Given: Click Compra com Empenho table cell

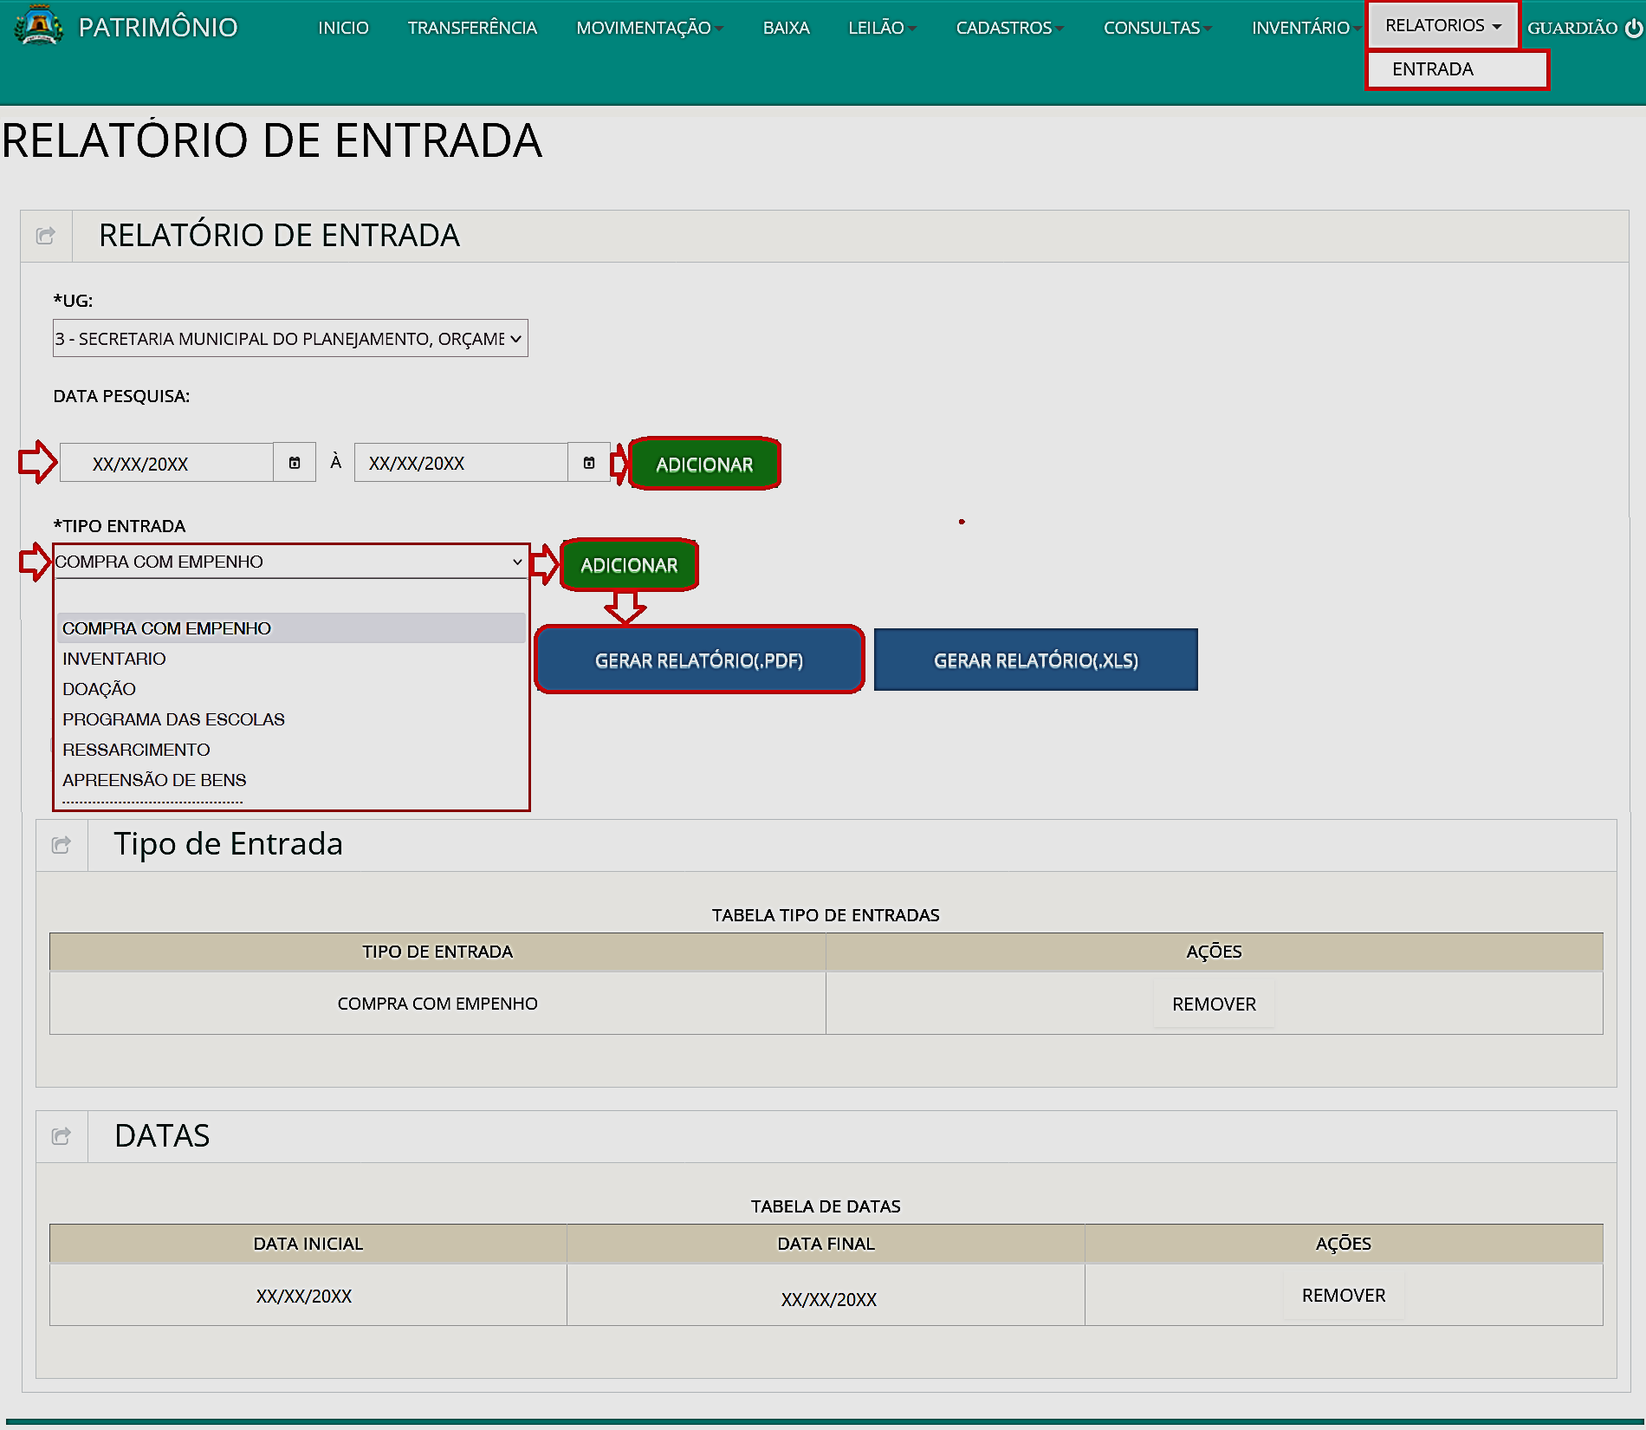Looking at the screenshot, I should [437, 1004].
